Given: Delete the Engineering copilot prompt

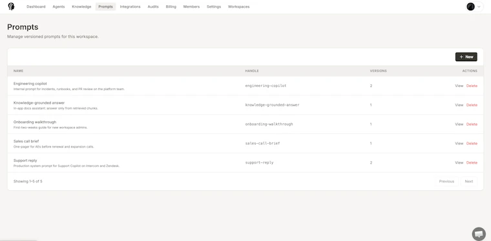Looking at the screenshot, I should click(x=472, y=86).
